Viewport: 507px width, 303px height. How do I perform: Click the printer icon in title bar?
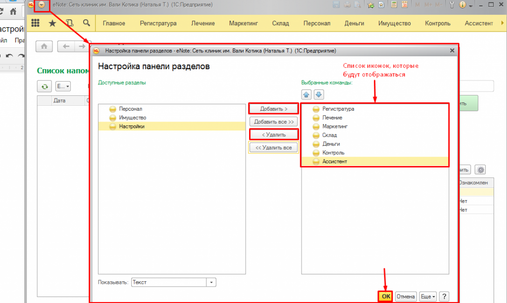pos(347,5)
